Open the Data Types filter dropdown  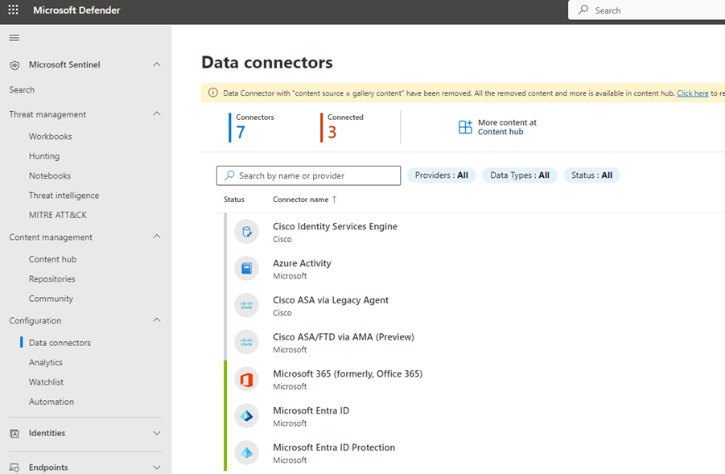(x=519, y=175)
